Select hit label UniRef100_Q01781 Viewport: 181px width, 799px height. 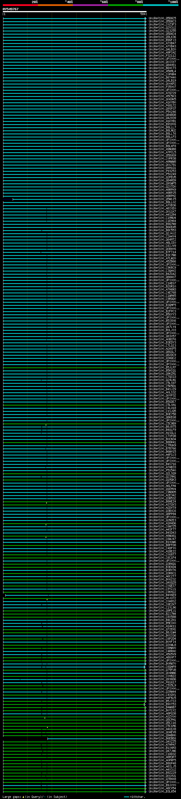[x=162, y=165]
